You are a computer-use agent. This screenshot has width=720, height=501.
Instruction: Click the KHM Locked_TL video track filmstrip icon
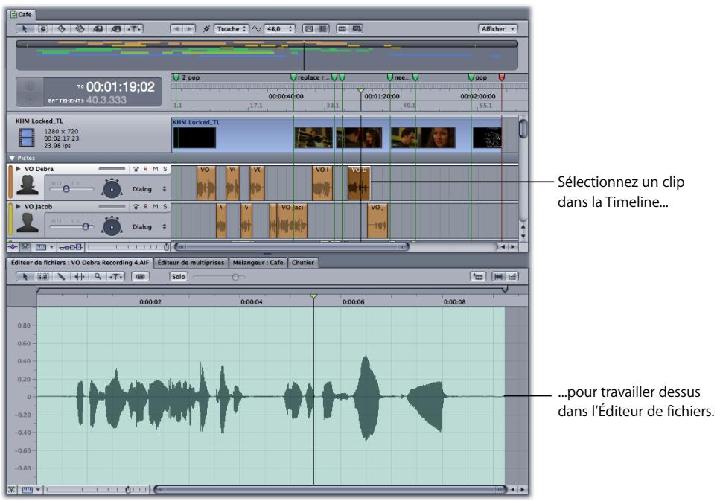[x=27, y=137]
